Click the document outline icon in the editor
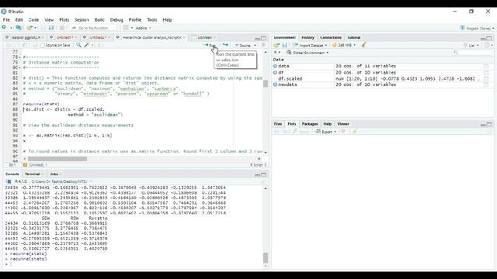497x279 pixels. tap(263, 45)
